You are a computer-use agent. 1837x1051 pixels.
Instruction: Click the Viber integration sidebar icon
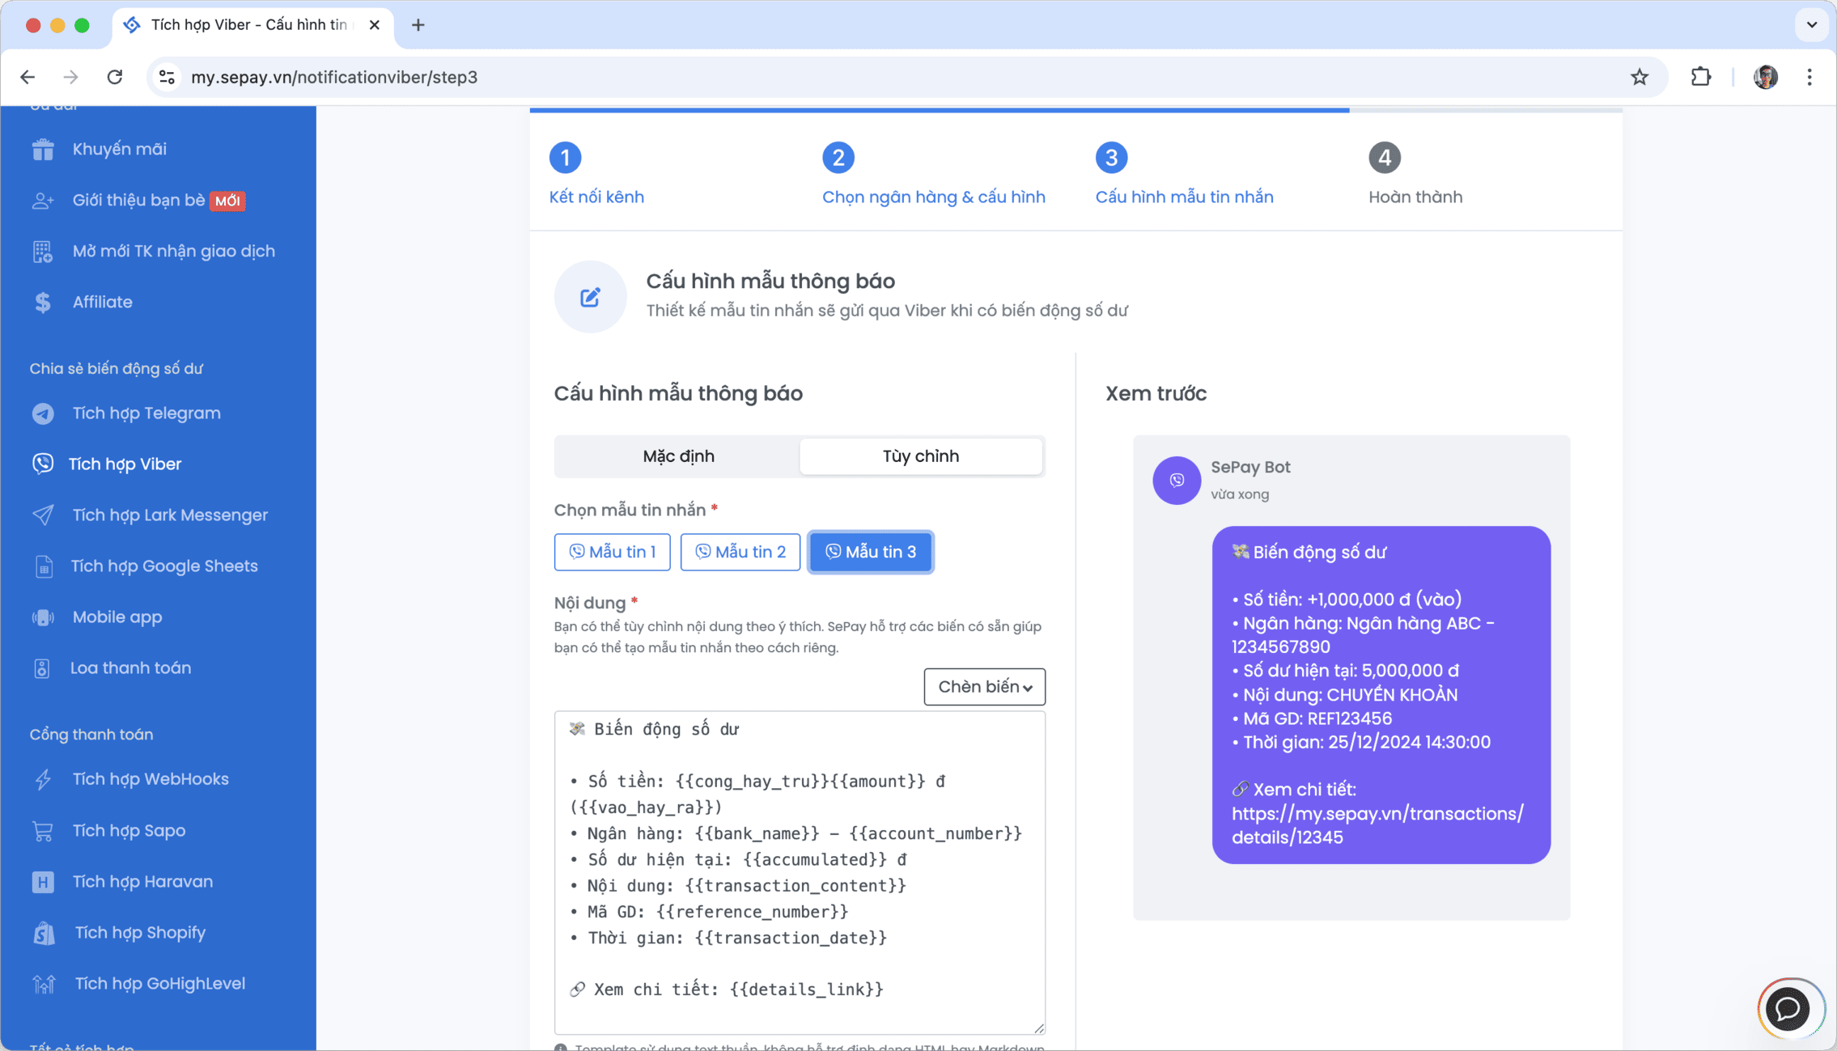click(x=43, y=464)
